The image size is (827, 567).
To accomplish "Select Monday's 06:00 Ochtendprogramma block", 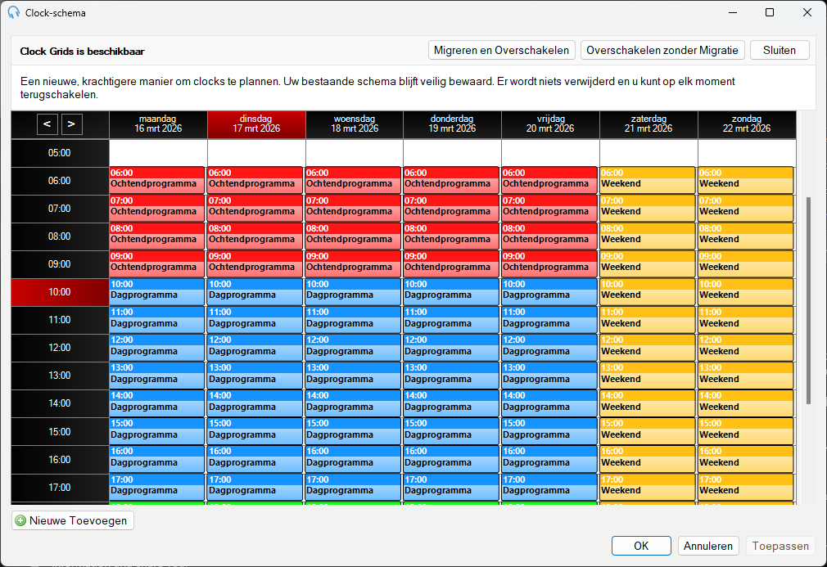I will 157,180.
